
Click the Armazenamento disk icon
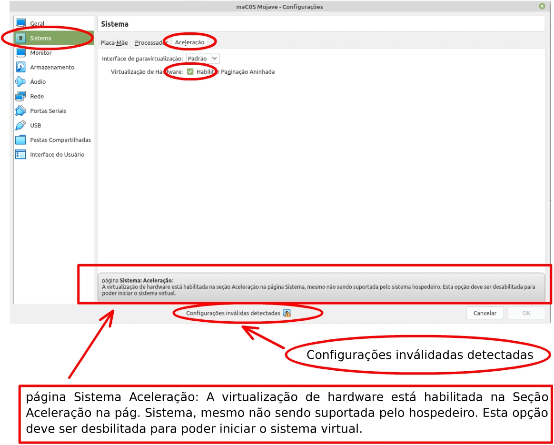[20, 67]
